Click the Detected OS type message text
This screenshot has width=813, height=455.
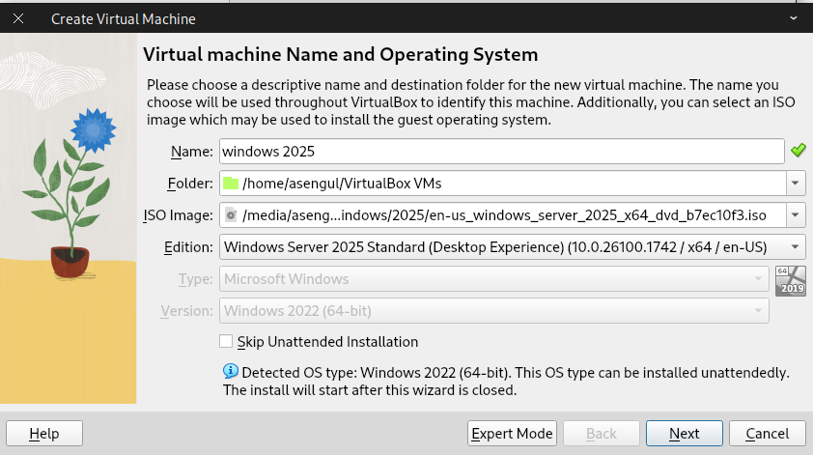coord(506,381)
